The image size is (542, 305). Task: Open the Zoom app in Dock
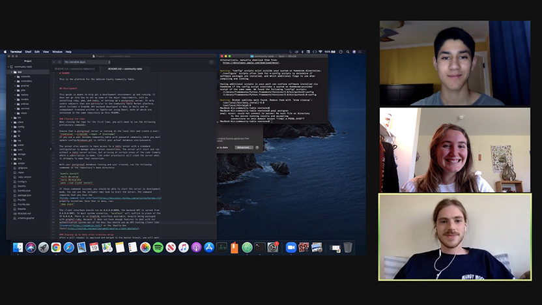(291, 248)
